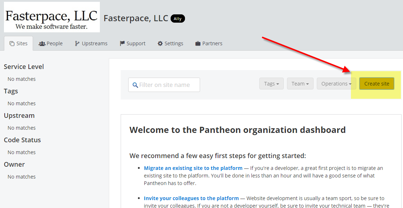403x208 pixels.
Task: Click the Sites tab stacked-pages icon
Action: (x=12, y=44)
